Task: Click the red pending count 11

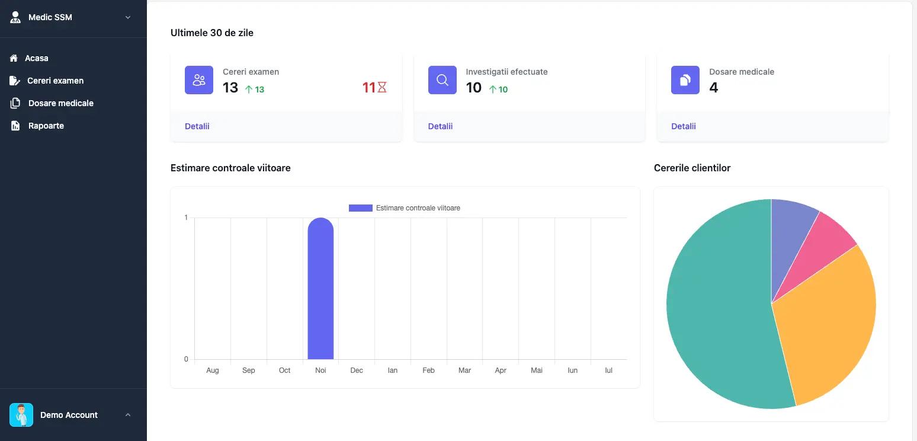Action: point(369,88)
